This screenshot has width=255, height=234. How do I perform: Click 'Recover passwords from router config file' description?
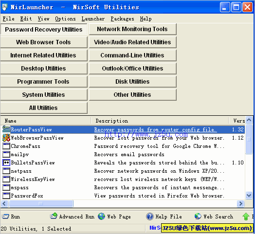tap(155, 129)
